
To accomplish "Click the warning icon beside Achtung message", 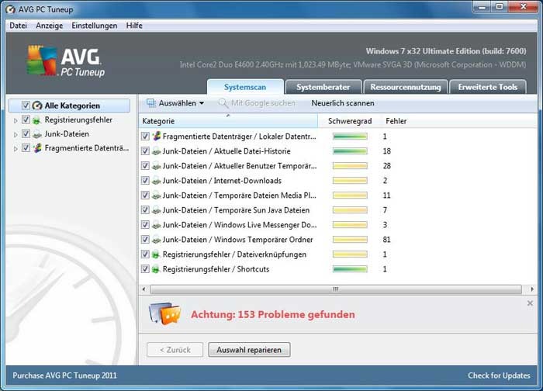I will pos(164,313).
